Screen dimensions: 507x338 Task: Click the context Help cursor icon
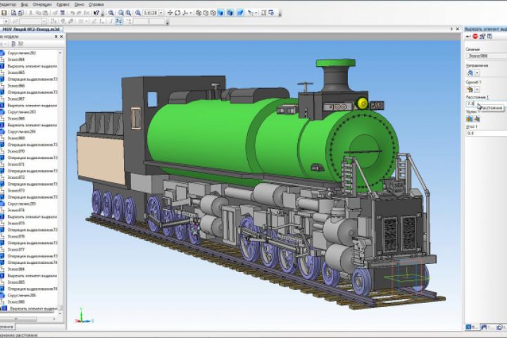coord(96,13)
